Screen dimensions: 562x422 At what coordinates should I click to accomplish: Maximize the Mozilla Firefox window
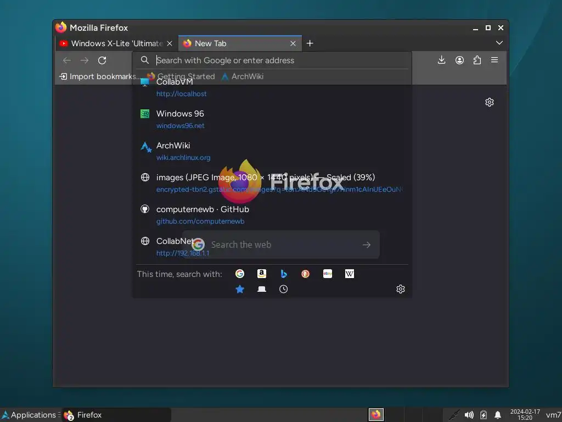(x=488, y=27)
